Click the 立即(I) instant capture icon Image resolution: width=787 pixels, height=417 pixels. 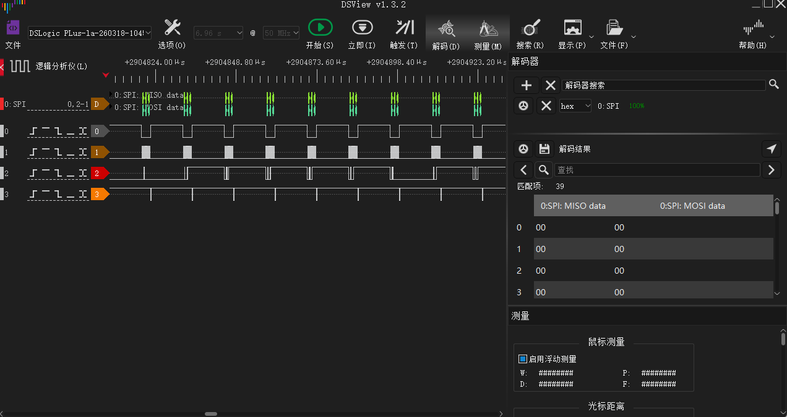362,27
